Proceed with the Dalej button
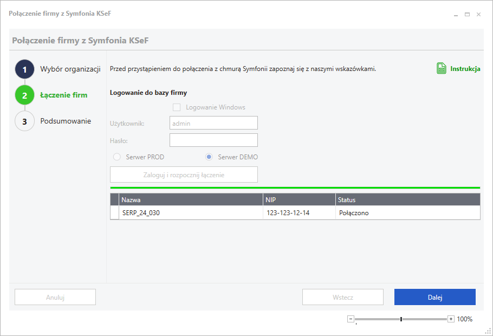 pos(435,297)
